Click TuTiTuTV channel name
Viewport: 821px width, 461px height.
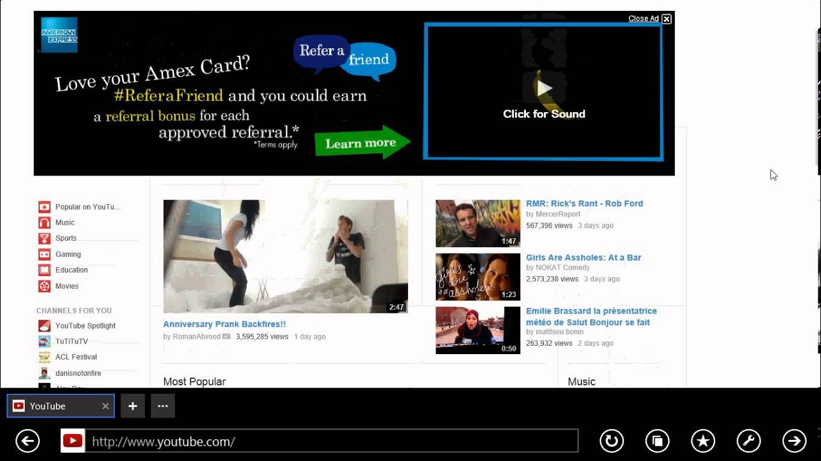72,341
